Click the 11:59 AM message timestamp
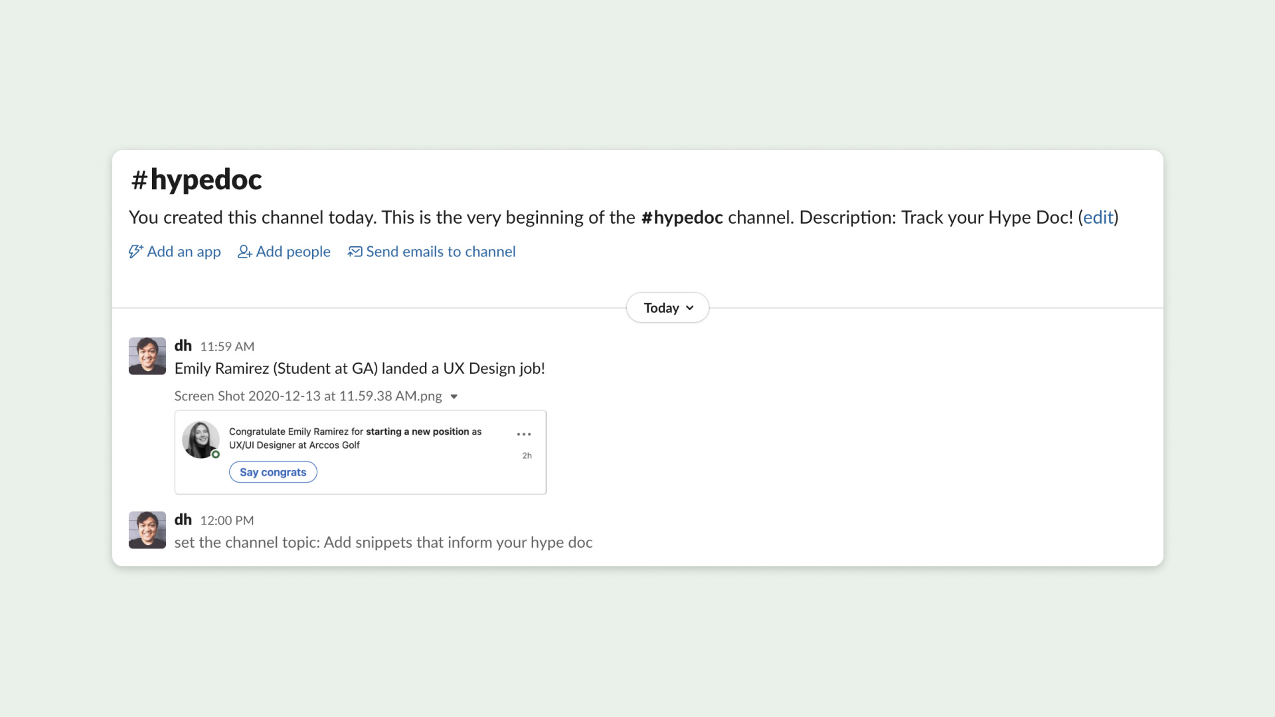Image resolution: width=1275 pixels, height=717 pixels. coord(226,346)
